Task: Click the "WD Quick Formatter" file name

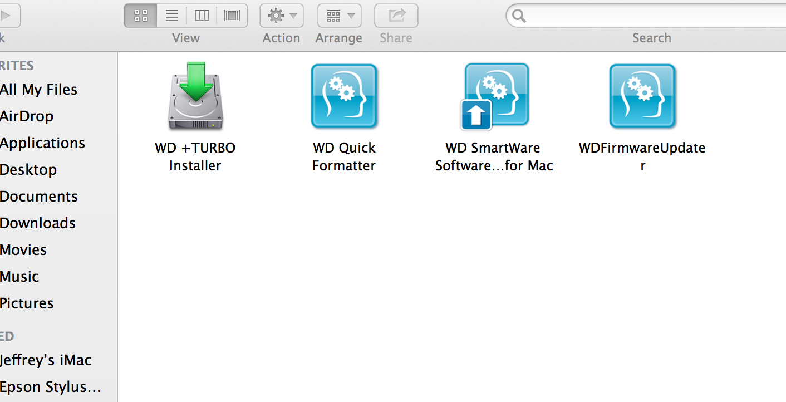Action: (344, 157)
